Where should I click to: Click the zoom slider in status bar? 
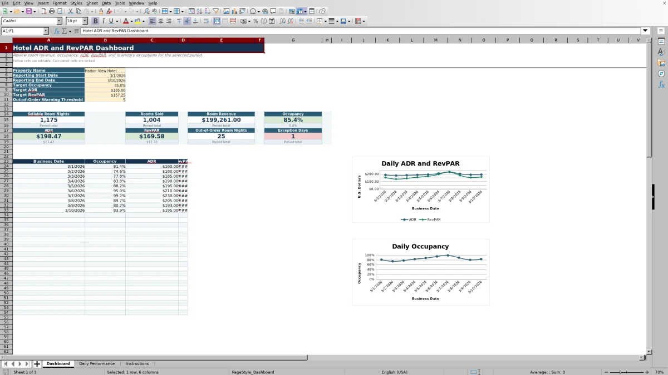tap(626, 372)
